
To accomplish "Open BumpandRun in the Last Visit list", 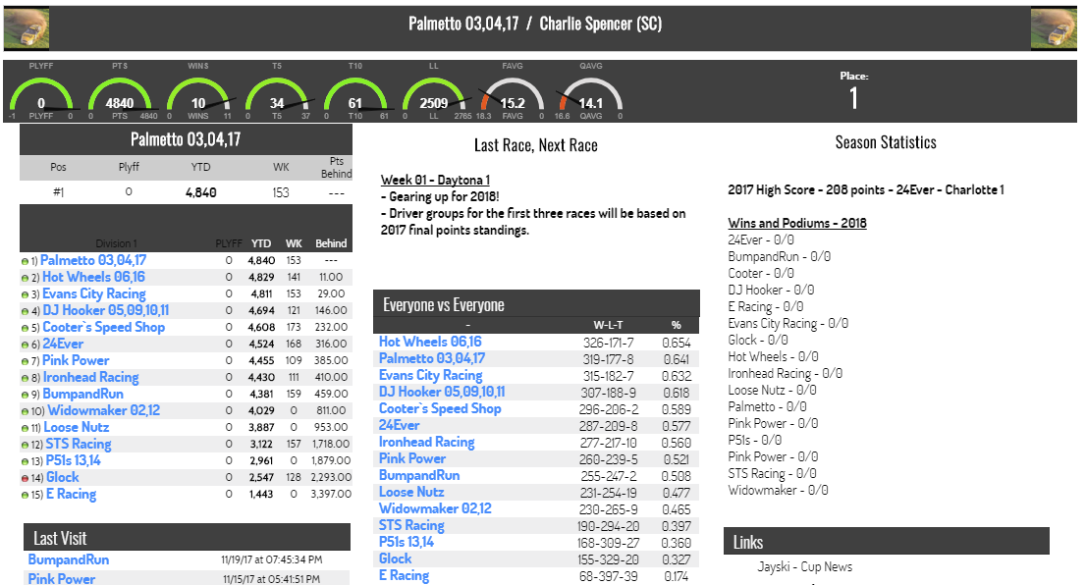I will (69, 559).
